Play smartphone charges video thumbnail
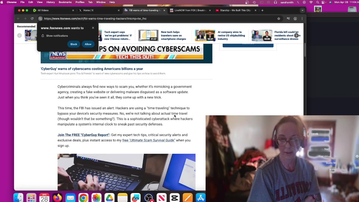This screenshot has width=359, height=202. point(148,35)
